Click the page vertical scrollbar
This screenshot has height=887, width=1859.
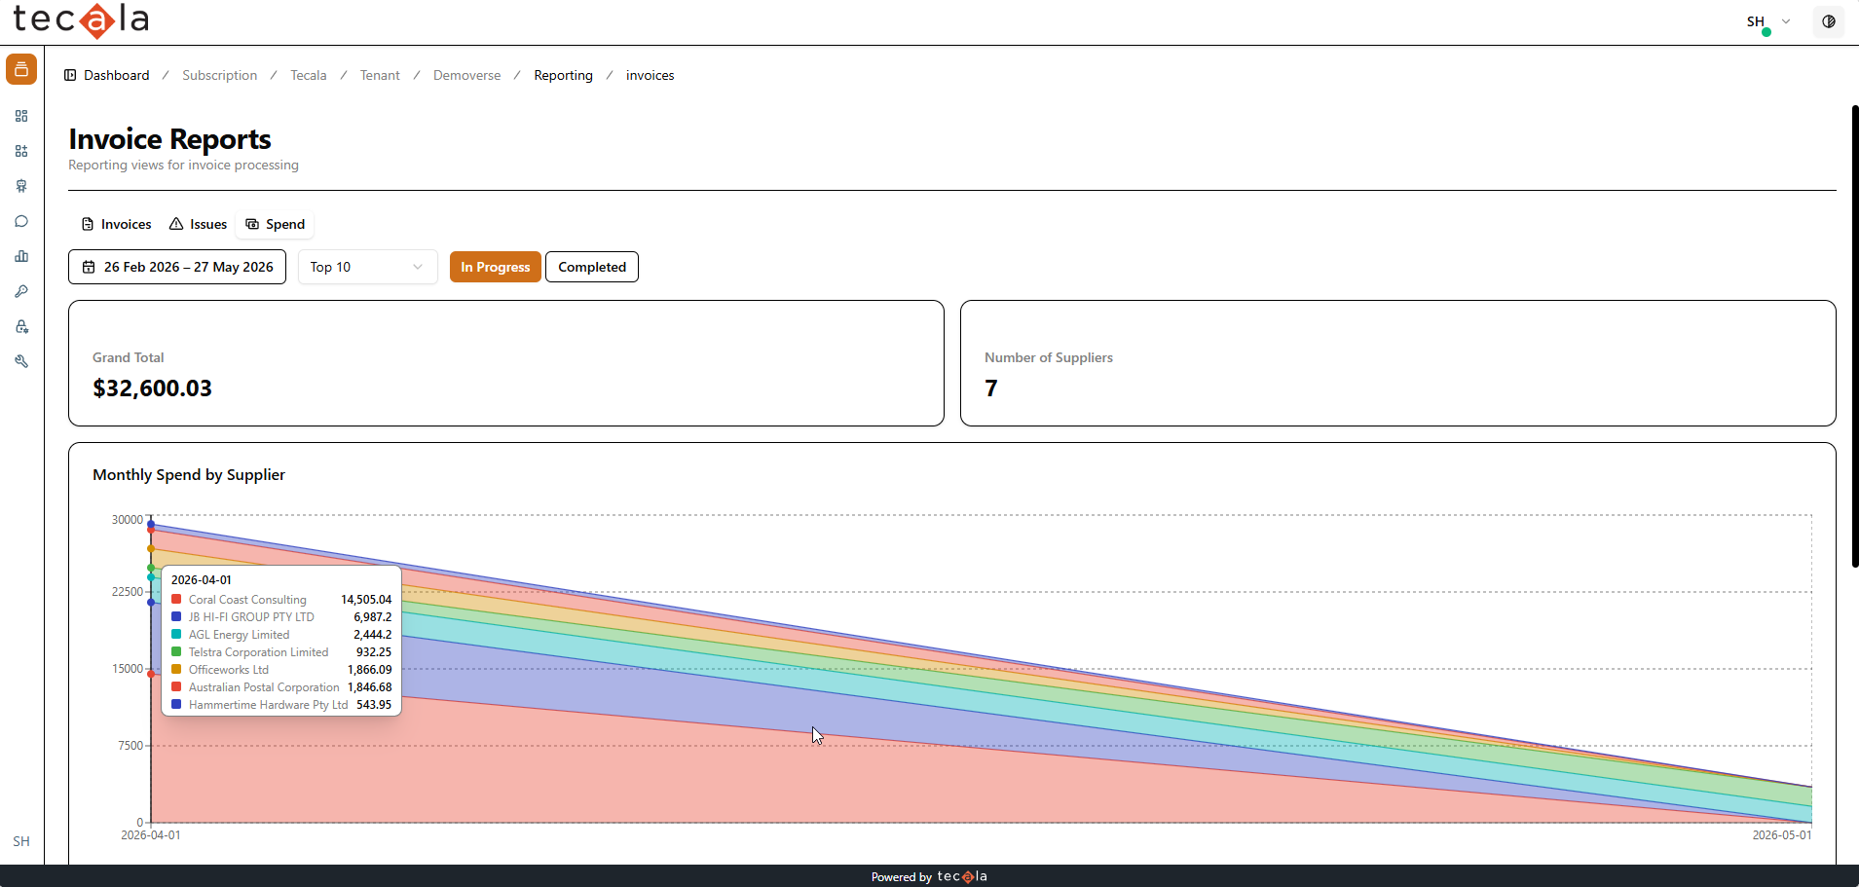(x=1854, y=336)
